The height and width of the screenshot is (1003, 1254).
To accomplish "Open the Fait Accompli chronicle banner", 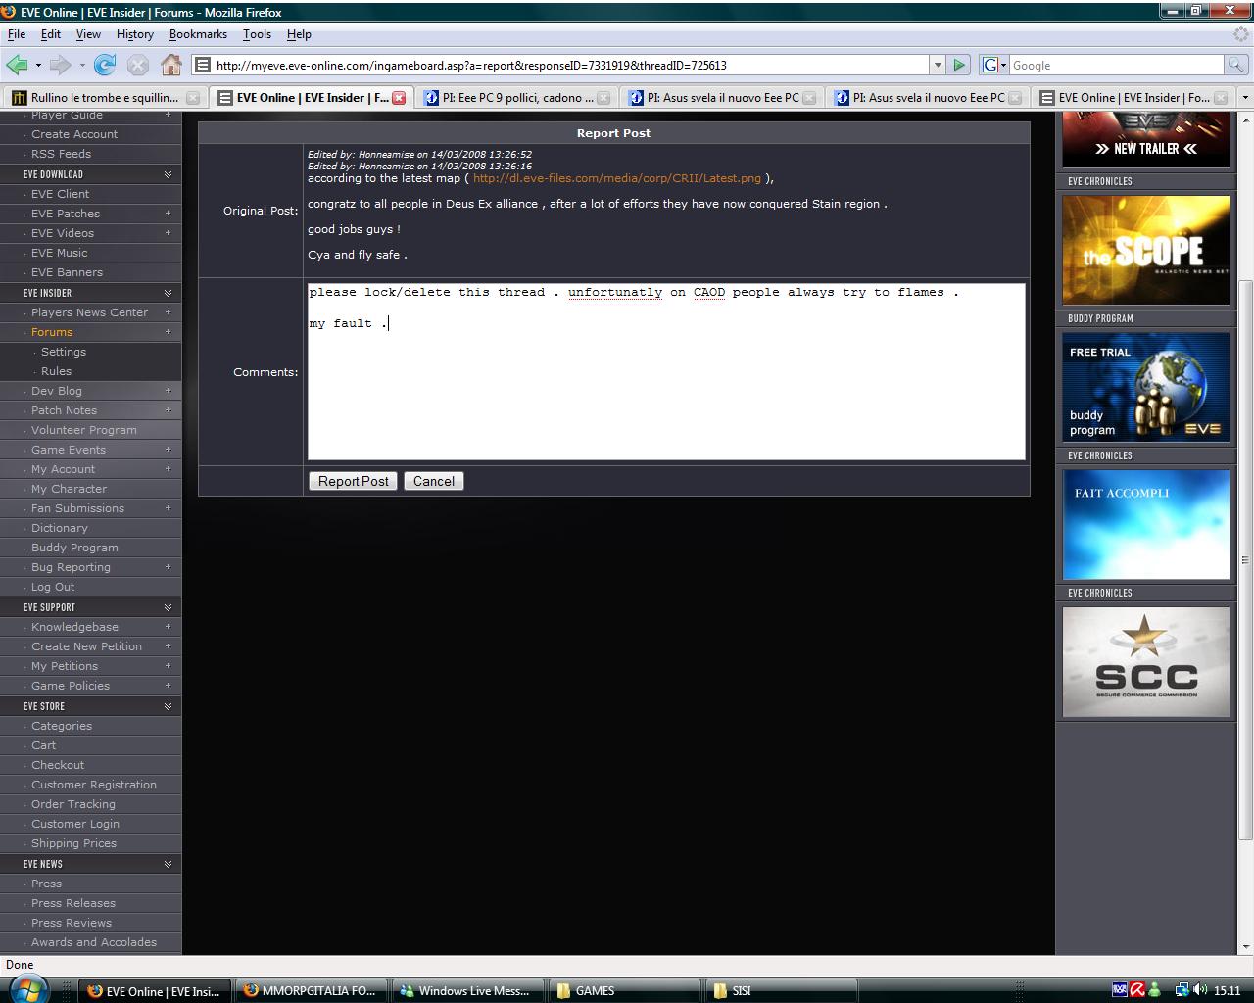I will (x=1146, y=524).
